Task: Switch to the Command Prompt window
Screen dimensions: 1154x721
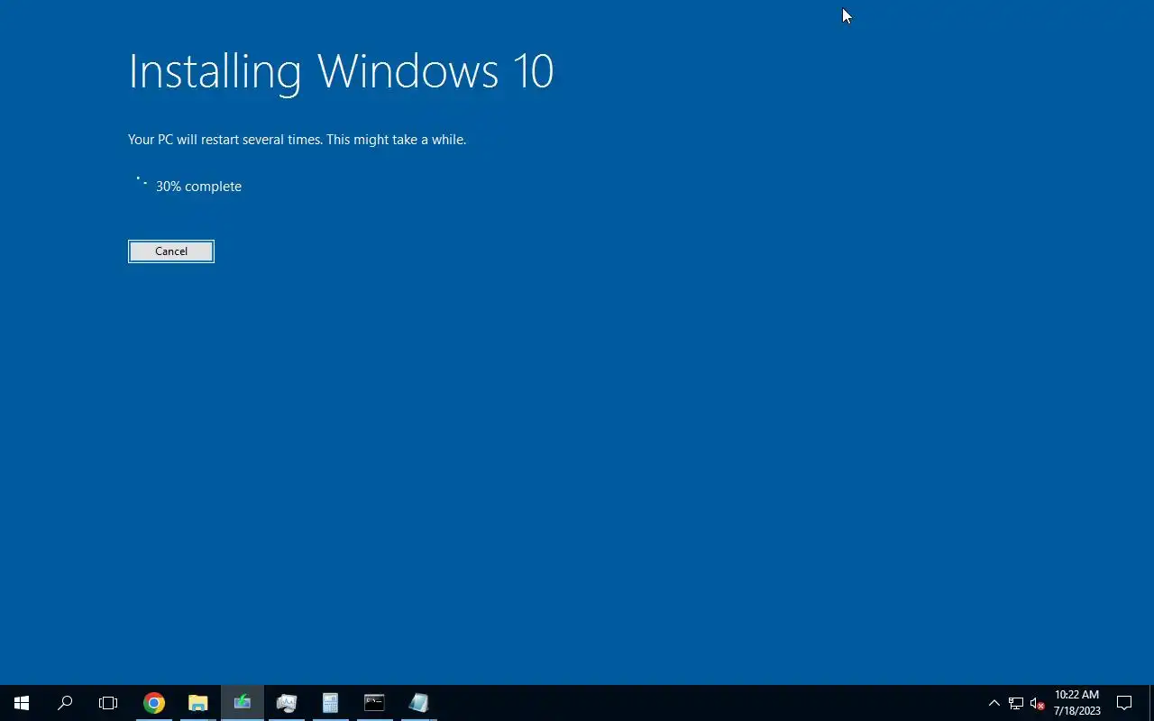Action: [x=374, y=703]
